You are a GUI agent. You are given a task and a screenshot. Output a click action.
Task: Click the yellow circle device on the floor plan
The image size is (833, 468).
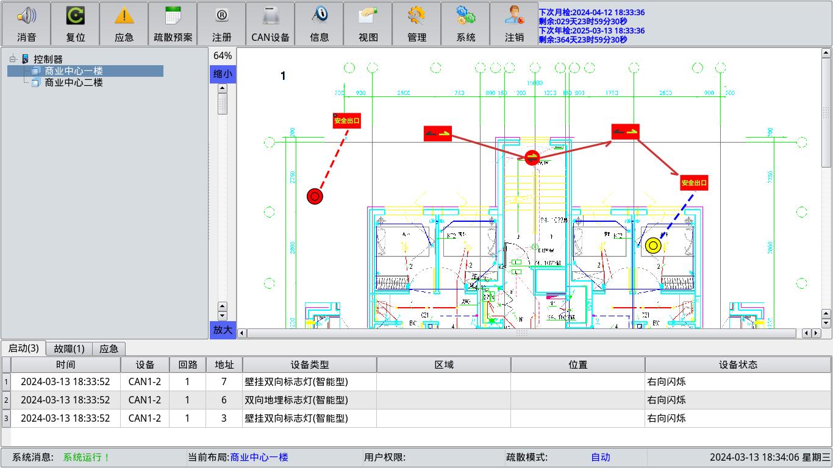pyautogui.click(x=653, y=246)
